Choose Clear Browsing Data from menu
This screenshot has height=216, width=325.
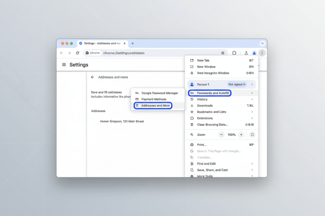(x=222, y=125)
